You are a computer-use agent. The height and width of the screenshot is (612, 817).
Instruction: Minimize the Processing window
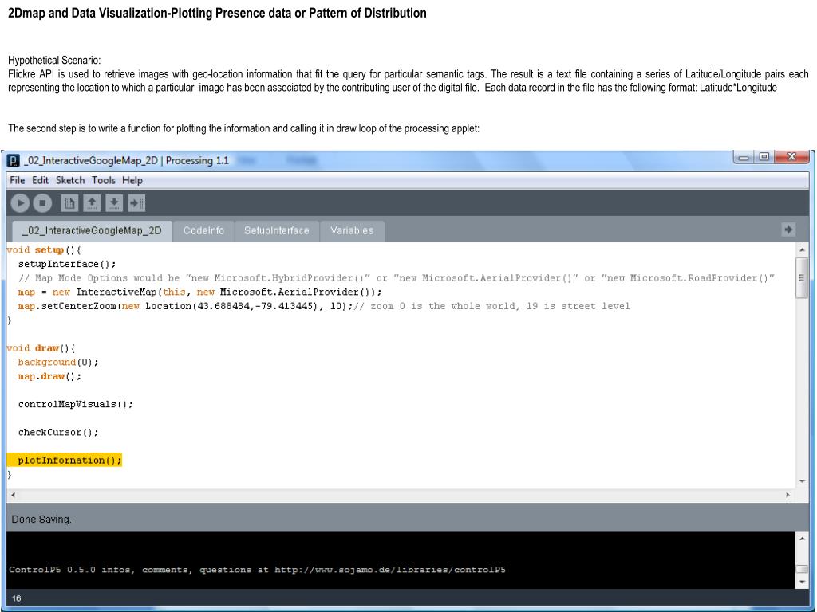click(744, 157)
